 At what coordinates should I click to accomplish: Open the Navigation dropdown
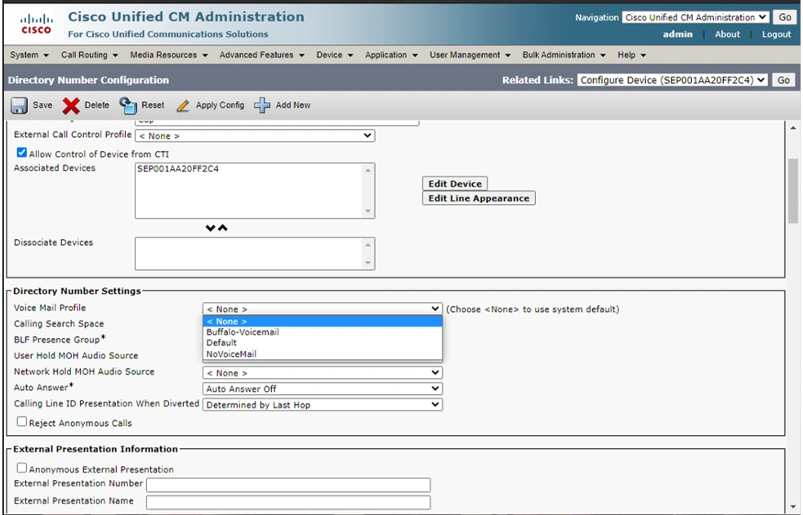click(695, 17)
